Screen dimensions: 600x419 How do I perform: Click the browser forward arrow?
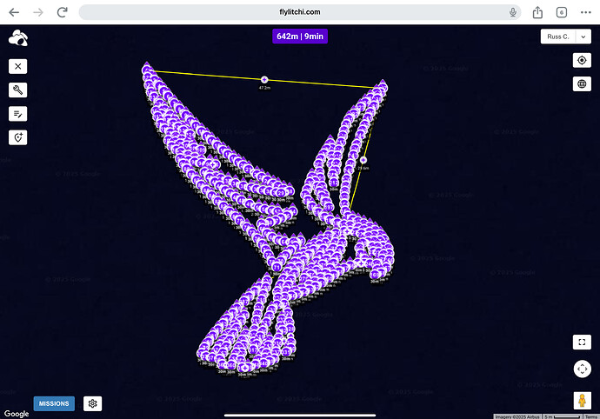click(38, 12)
